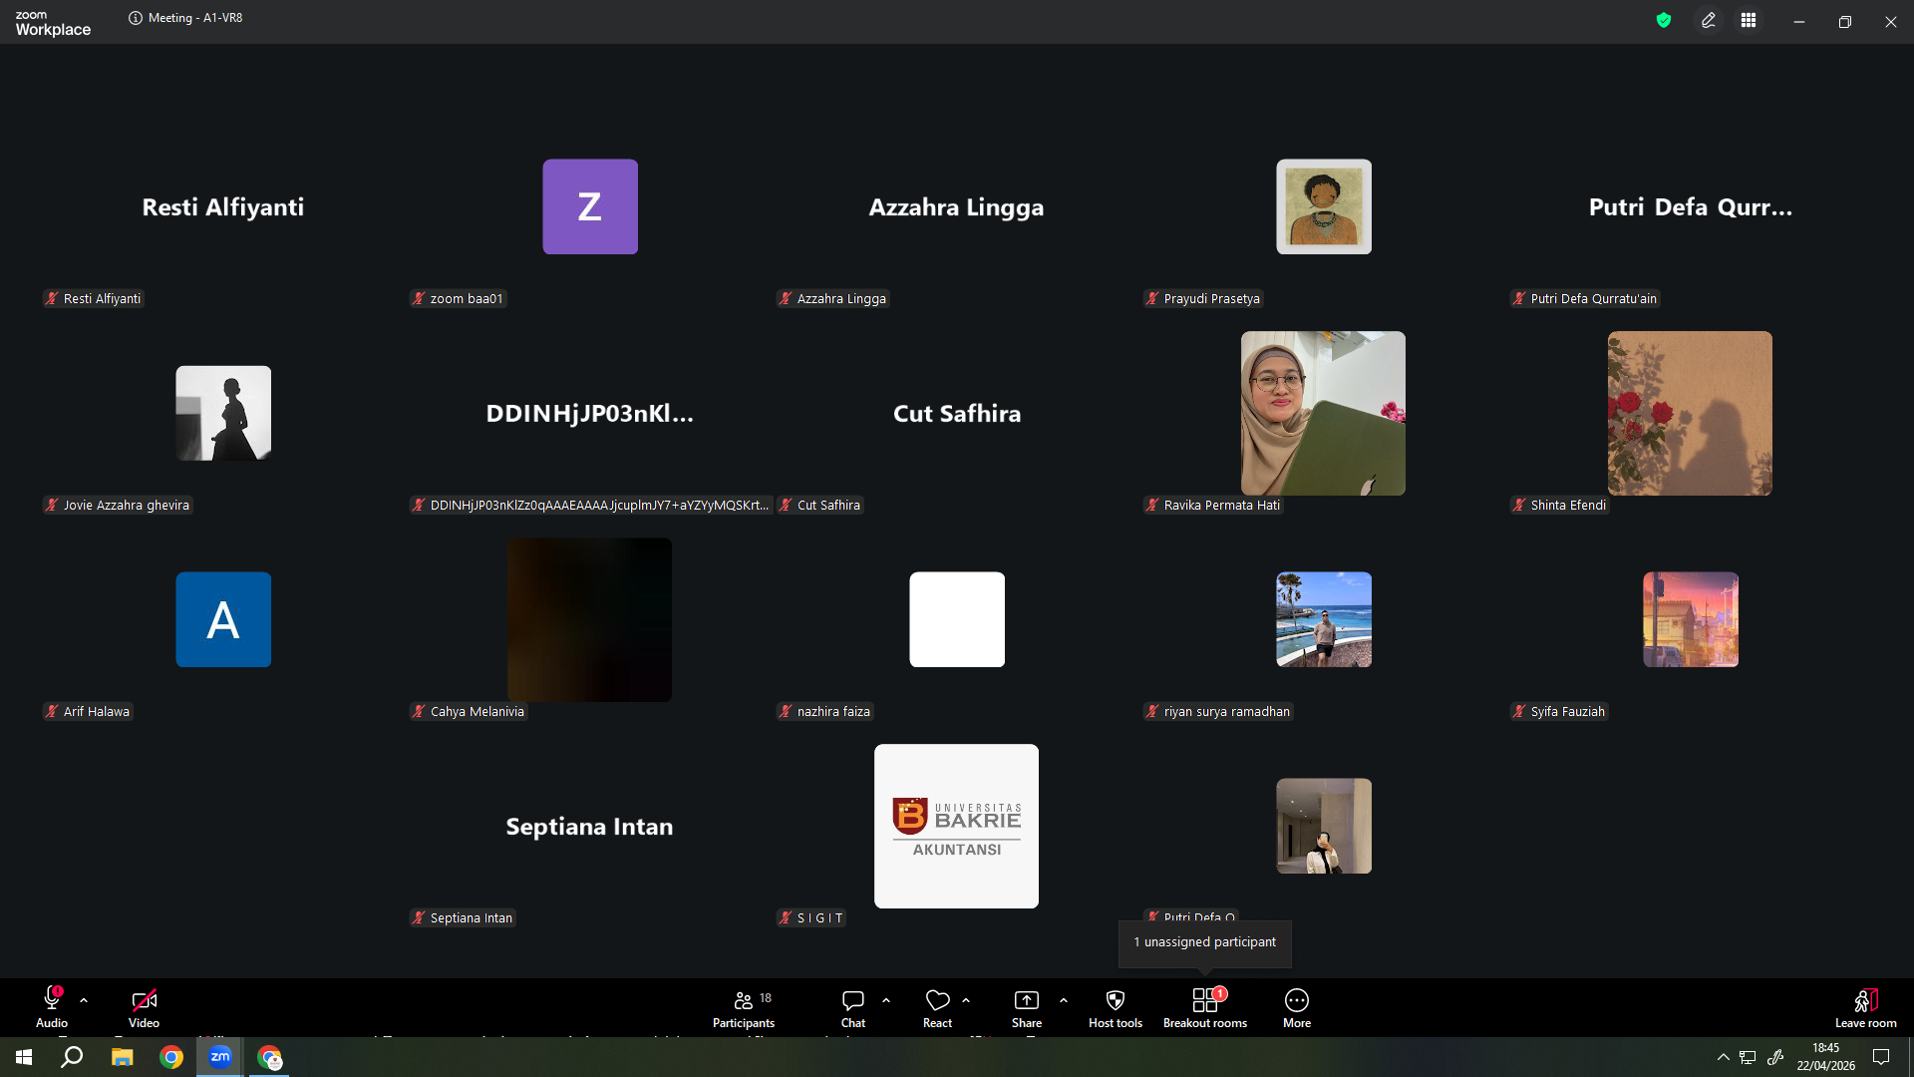This screenshot has width=1914, height=1077.
Task: Click the Ravika Permata Hati name label
Action: point(1213,505)
